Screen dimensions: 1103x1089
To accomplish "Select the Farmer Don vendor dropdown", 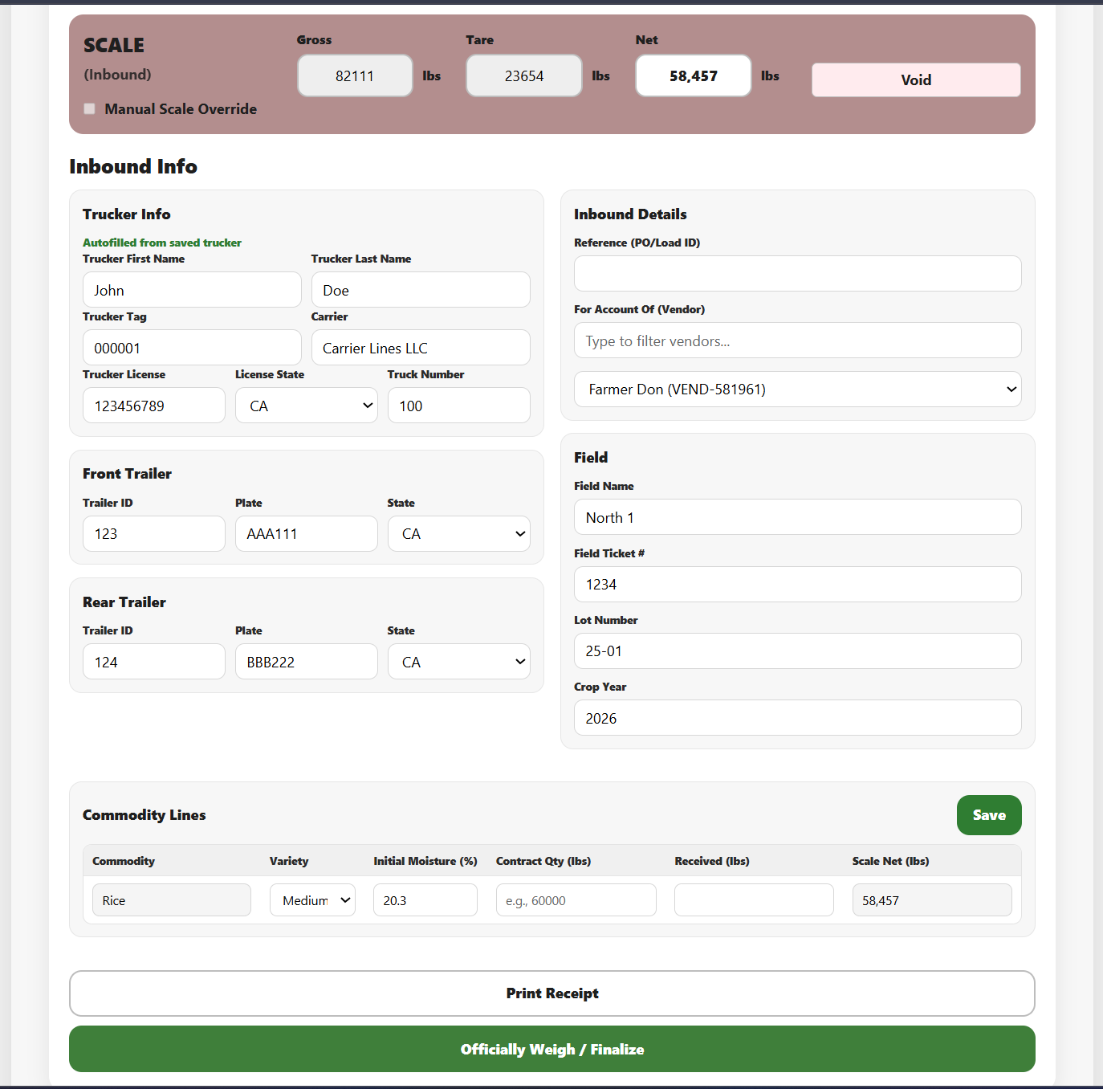I will pos(797,390).
